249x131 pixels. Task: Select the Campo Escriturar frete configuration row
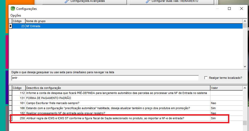[x=106, y=103]
